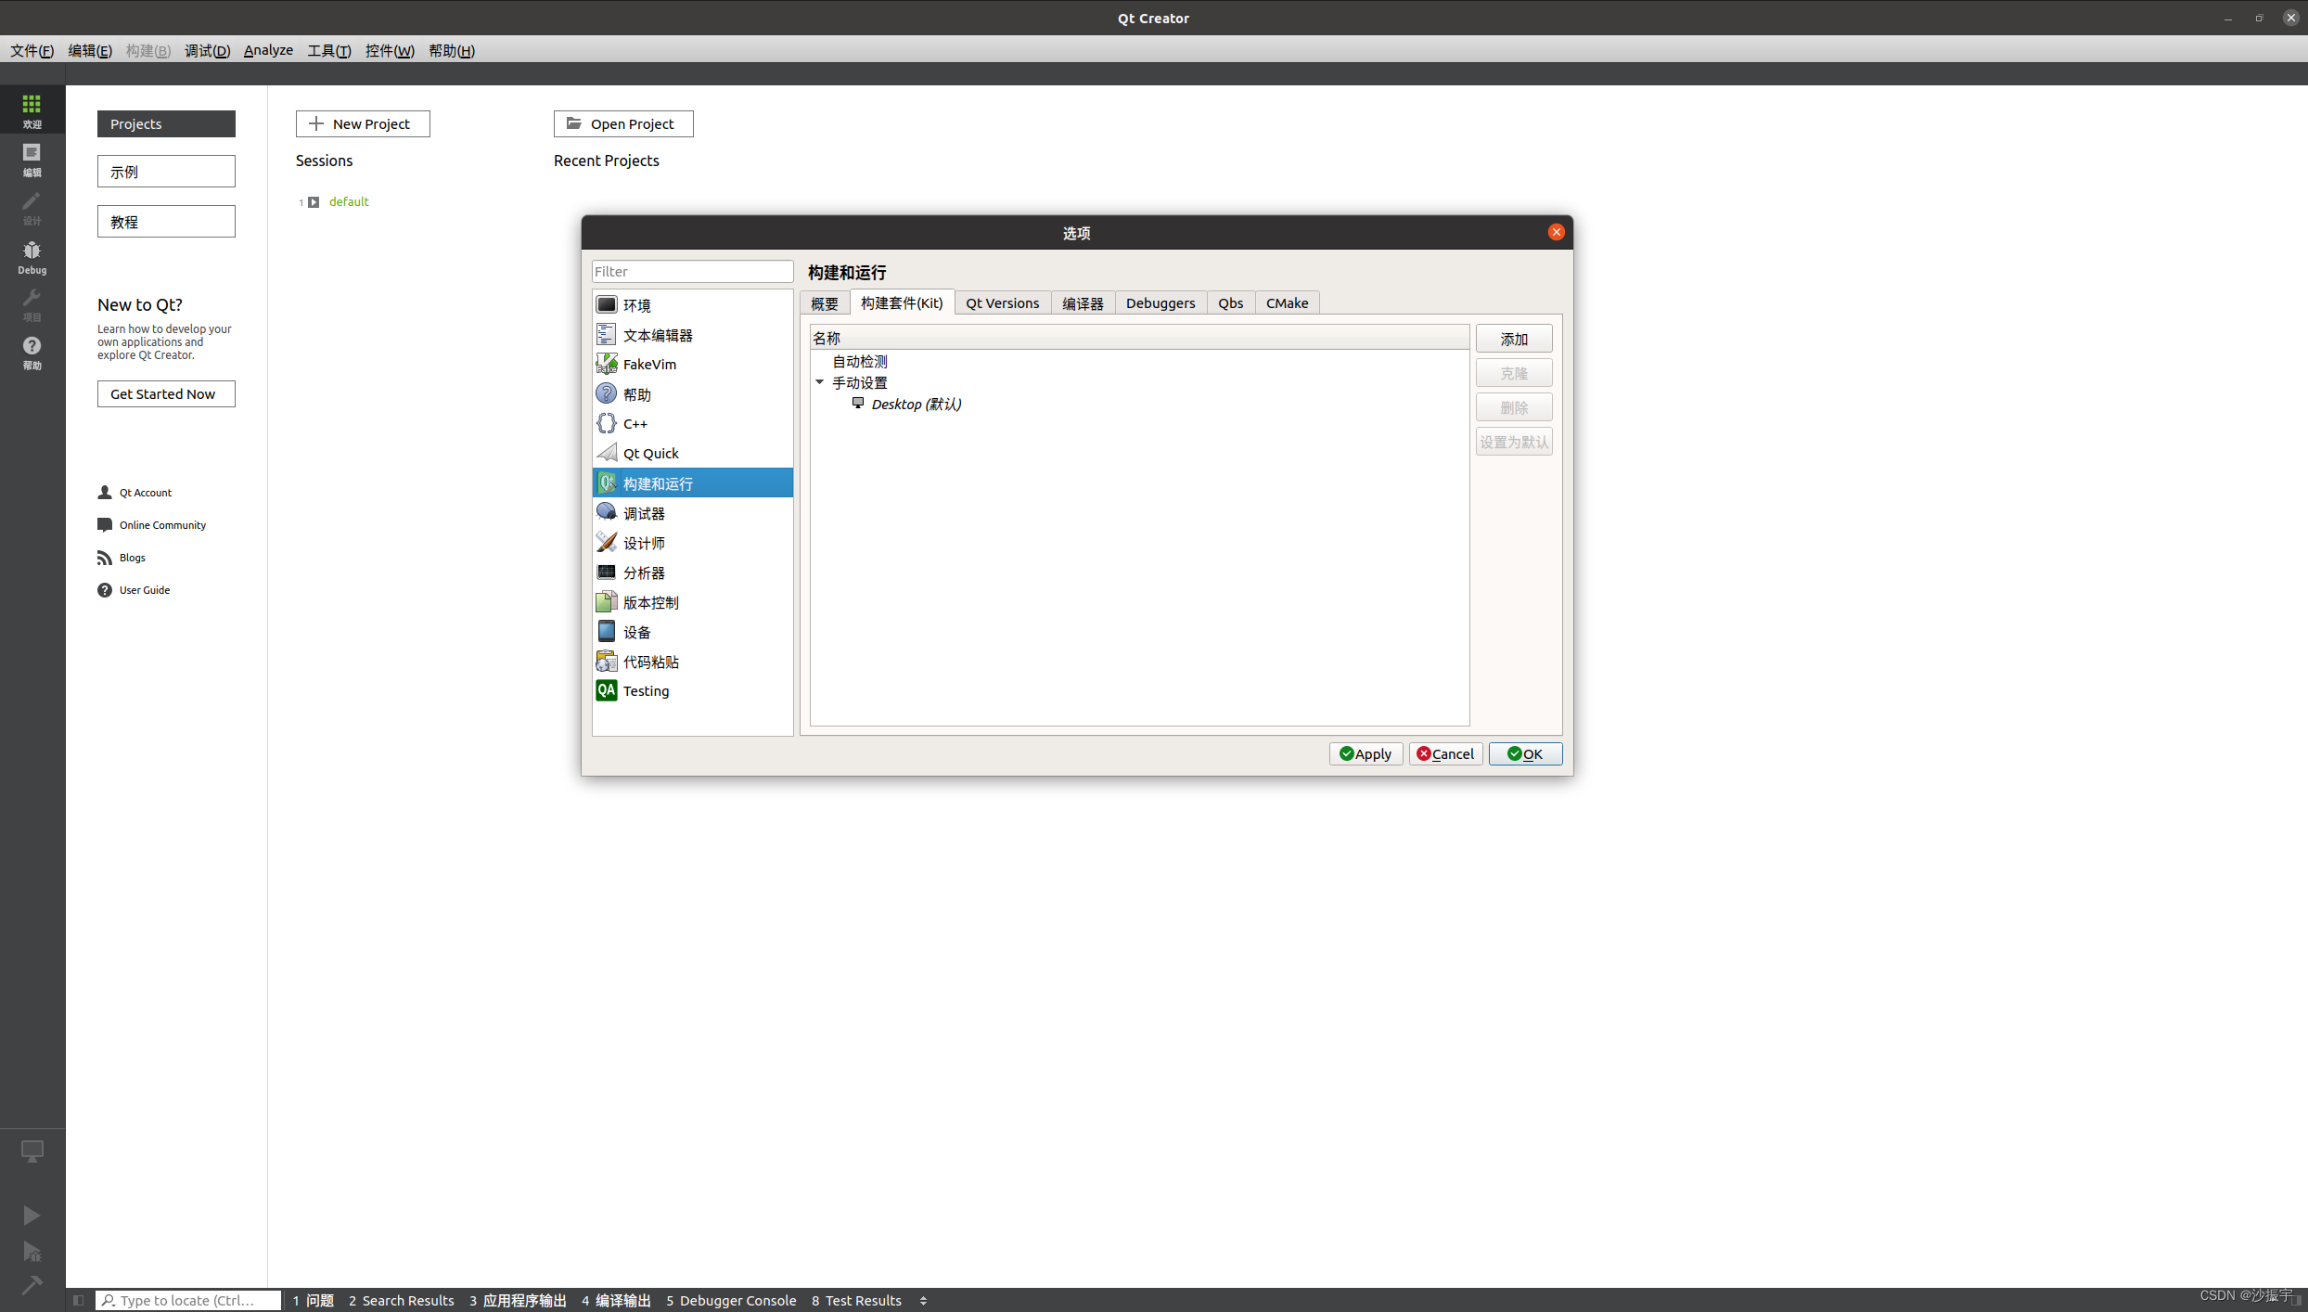Click the kit selector monitor icon
2308x1312 pixels.
(x=32, y=1151)
